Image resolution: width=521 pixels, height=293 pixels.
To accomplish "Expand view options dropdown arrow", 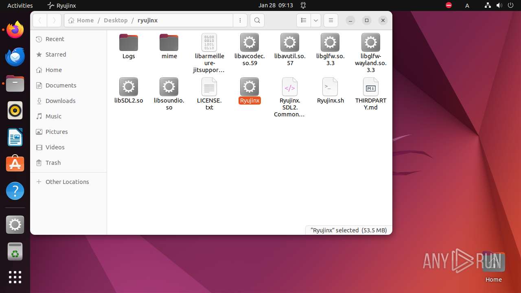I will pyautogui.click(x=316, y=20).
